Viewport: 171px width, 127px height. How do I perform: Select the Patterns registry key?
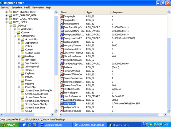30,84
